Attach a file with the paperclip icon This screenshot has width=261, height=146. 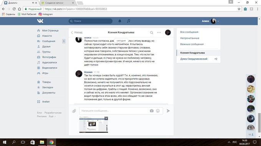coord(74,111)
